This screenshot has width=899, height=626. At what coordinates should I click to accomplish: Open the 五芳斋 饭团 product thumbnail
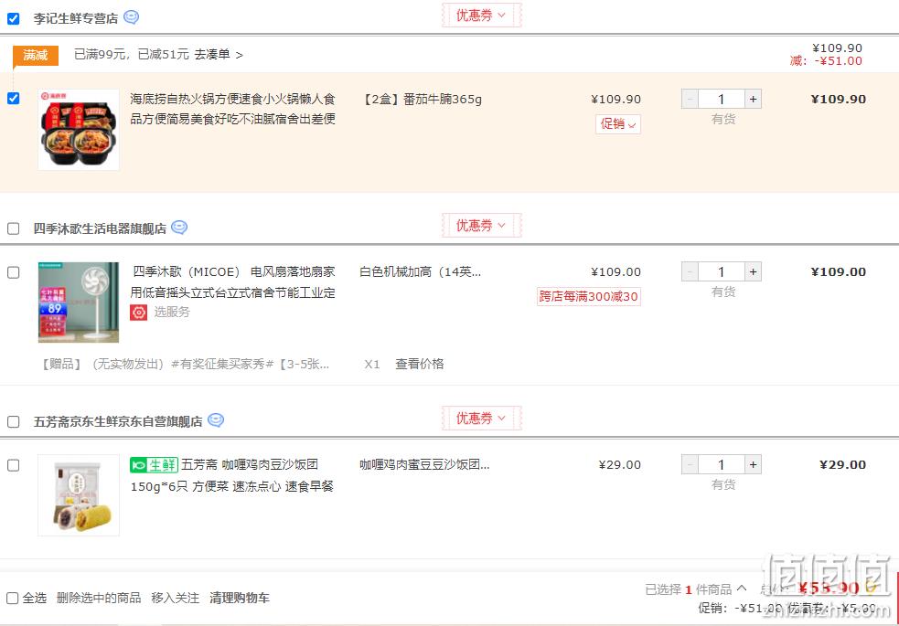tap(79, 495)
